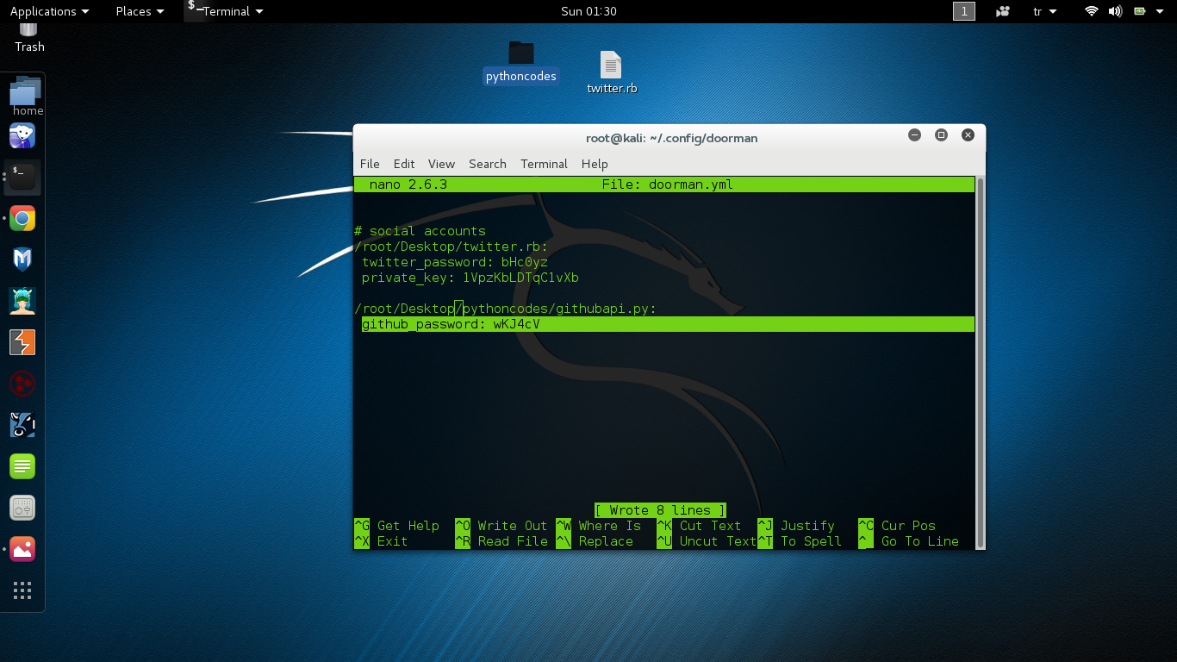Image resolution: width=1177 pixels, height=662 pixels.
Task: Open the terminal's Help menu
Action: click(x=595, y=164)
